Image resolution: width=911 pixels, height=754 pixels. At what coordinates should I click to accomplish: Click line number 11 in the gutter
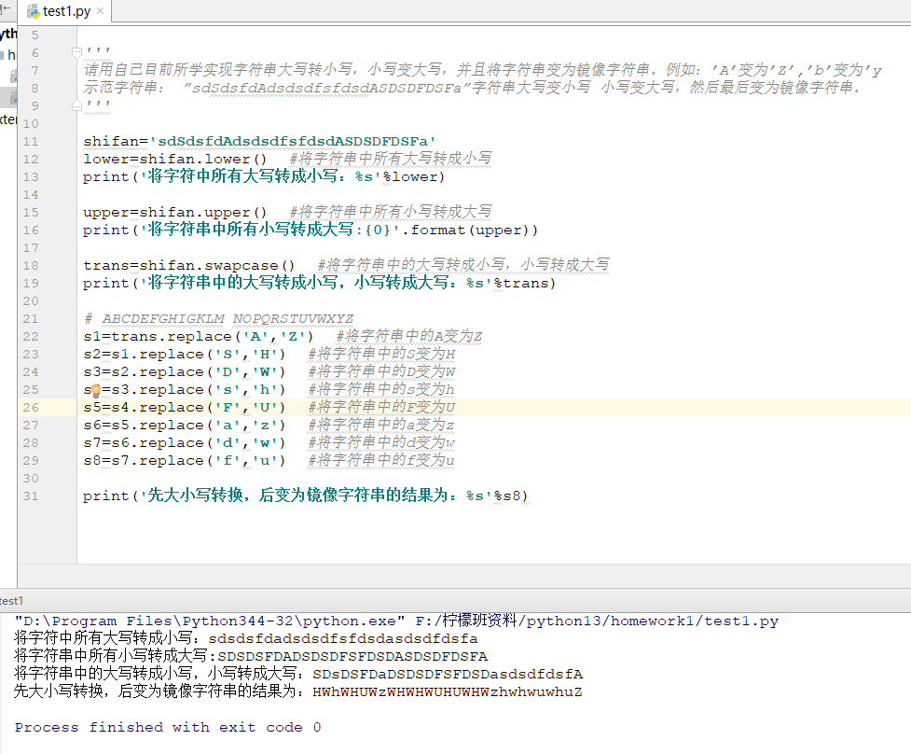[31, 142]
